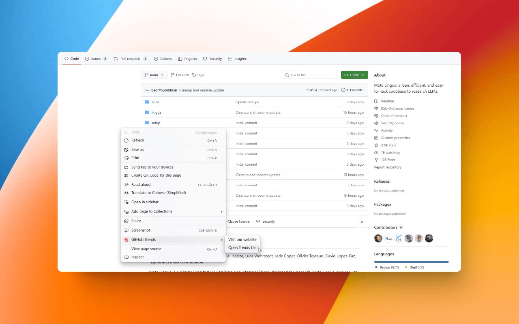Open the Contributors 6 heading link
This screenshot has width=519, height=324.
[x=388, y=227]
